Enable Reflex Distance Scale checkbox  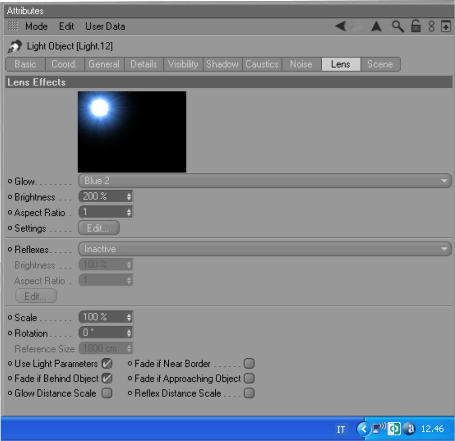coord(249,393)
